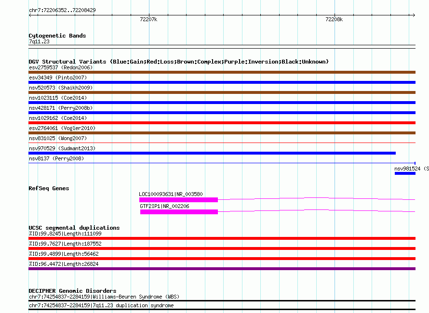Screen dimensions: 429x313
Task: Click the chr7:72206352..72208429 region label
Action: point(62,10)
